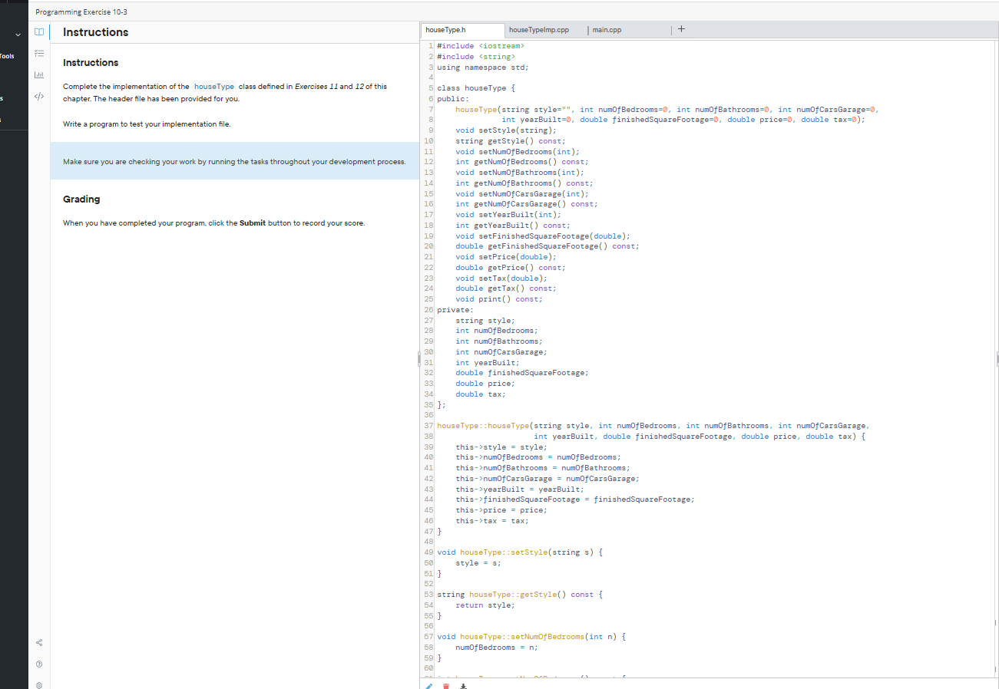Open the Instructions book panel icon
The width and height of the screenshot is (999, 689).
point(39,32)
